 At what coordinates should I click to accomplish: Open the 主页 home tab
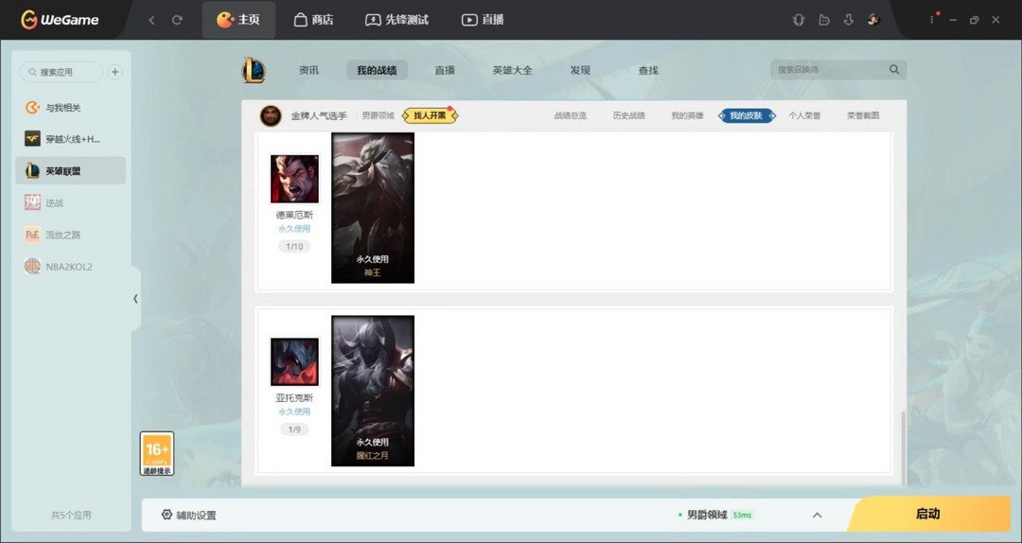point(238,20)
